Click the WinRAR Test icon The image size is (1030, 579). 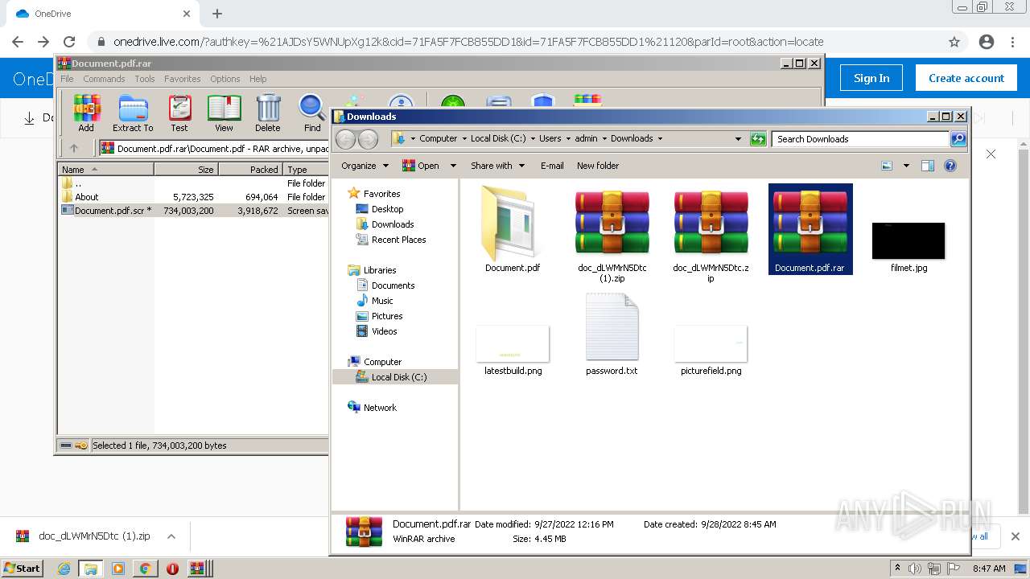click(179, 113)
